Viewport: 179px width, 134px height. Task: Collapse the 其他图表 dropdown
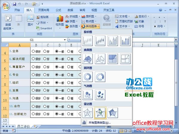90,26
